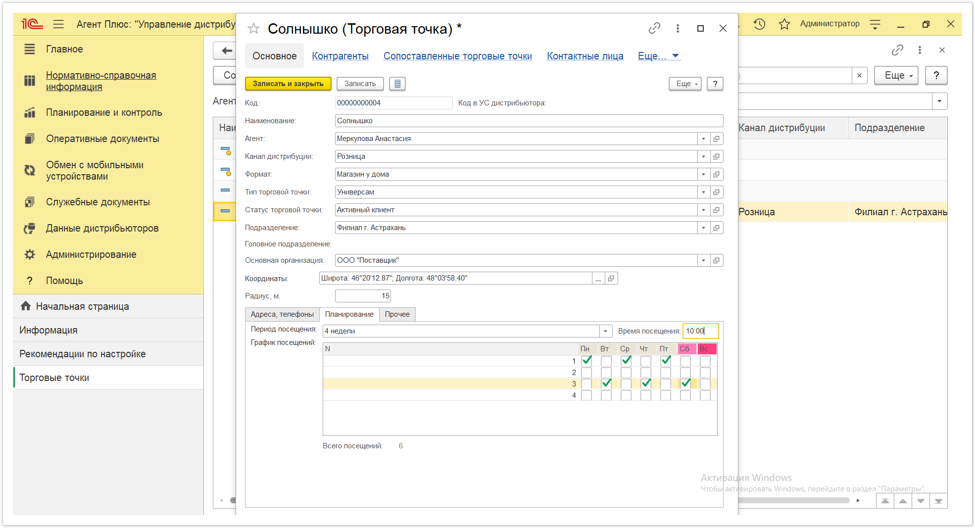This screenshot has height=528, width=975.
Task: Open Контрагенты link
Action: click(340, 56)
